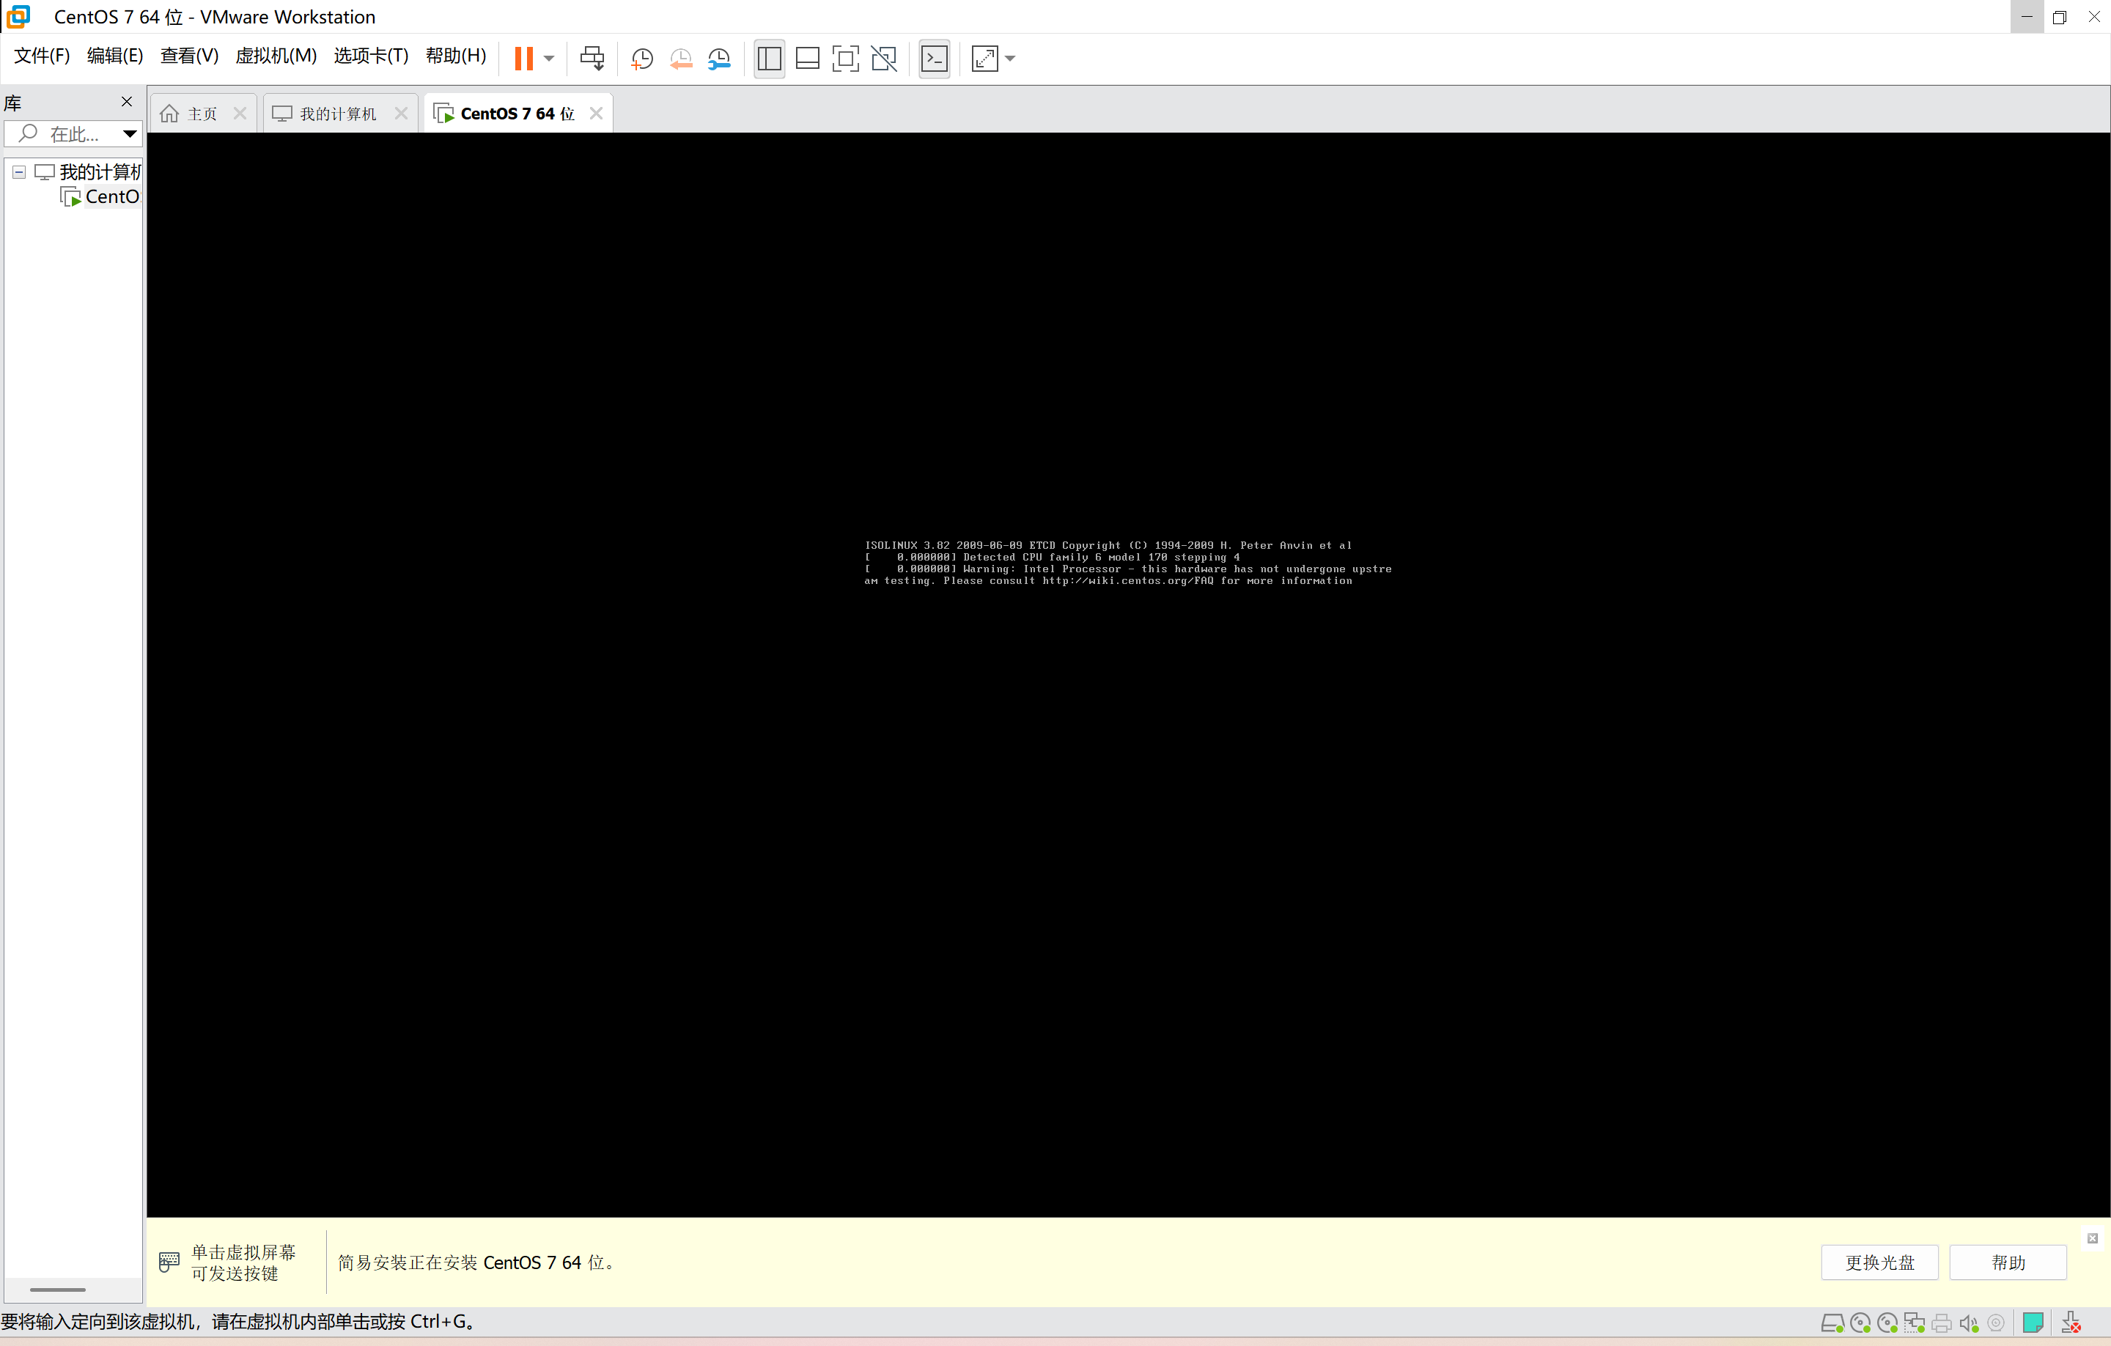Open the 虚拟机(M) menu
2111x1346 pixels.
(x=276, y=56)
